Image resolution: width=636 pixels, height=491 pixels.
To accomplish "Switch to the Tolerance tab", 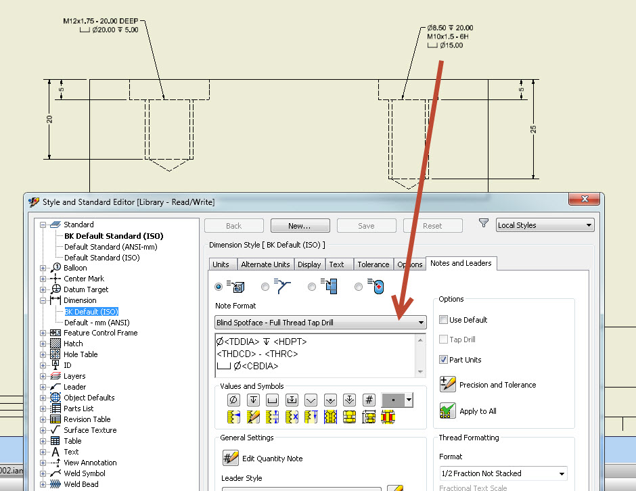I will pos(373,264).
